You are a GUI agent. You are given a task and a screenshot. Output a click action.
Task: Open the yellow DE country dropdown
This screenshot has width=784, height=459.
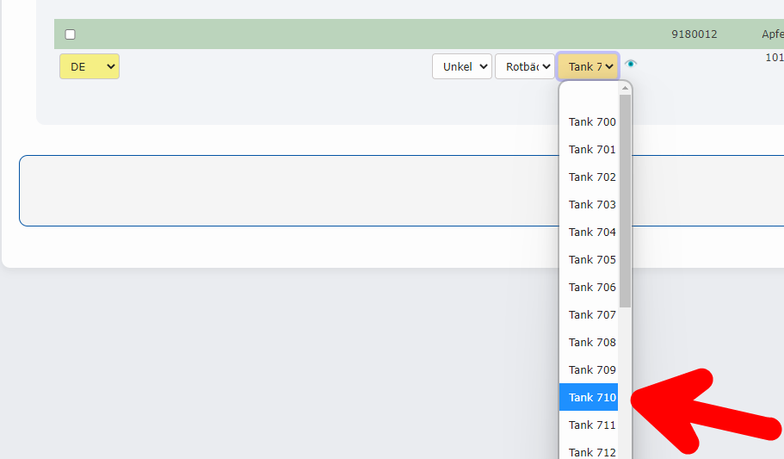pyautogui.click(x=90, y=66)
